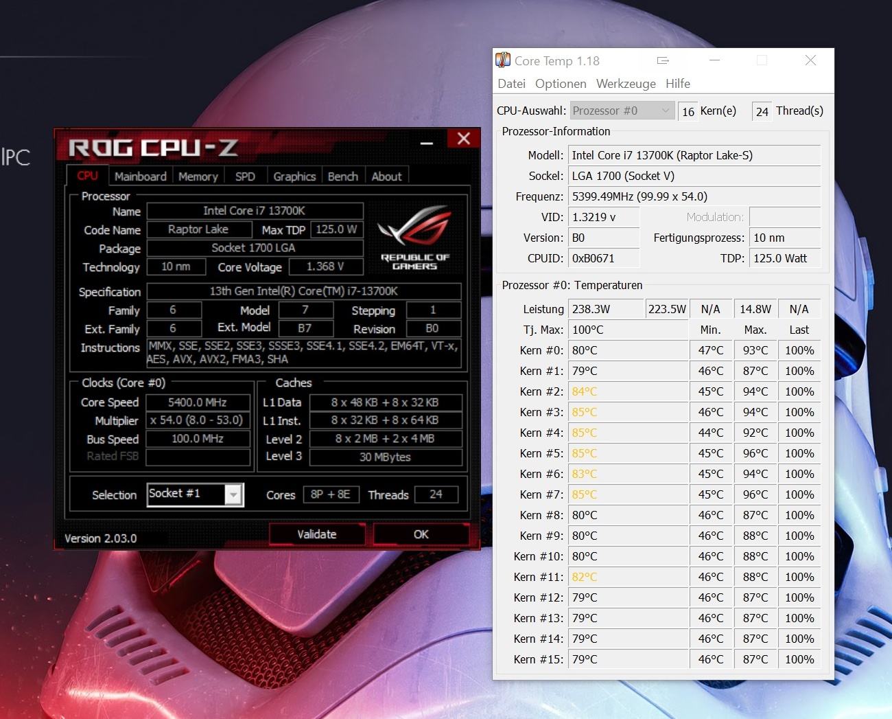Image resolution: width=892 pixels, height=719 pixels.
Task: Click the OK button in CPU-Z
Action: tap(421, 534)
